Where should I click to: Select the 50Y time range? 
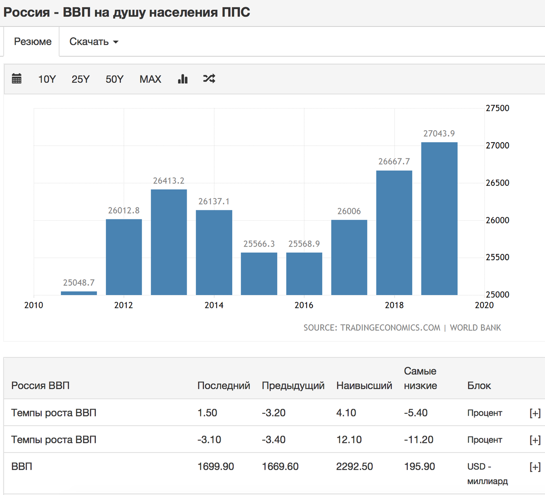(114, 79)
